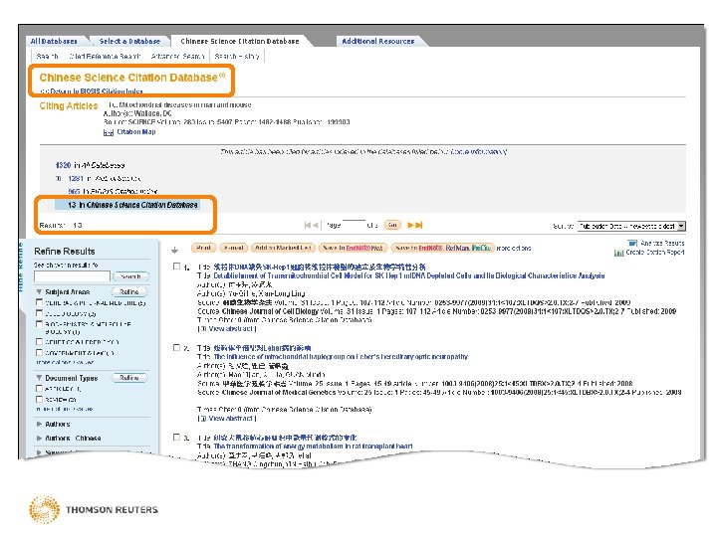The width and height of the screenshot is (717, 537).
Task: Collapse the Document Types section triangle
Action: click(x=39, y=378)
